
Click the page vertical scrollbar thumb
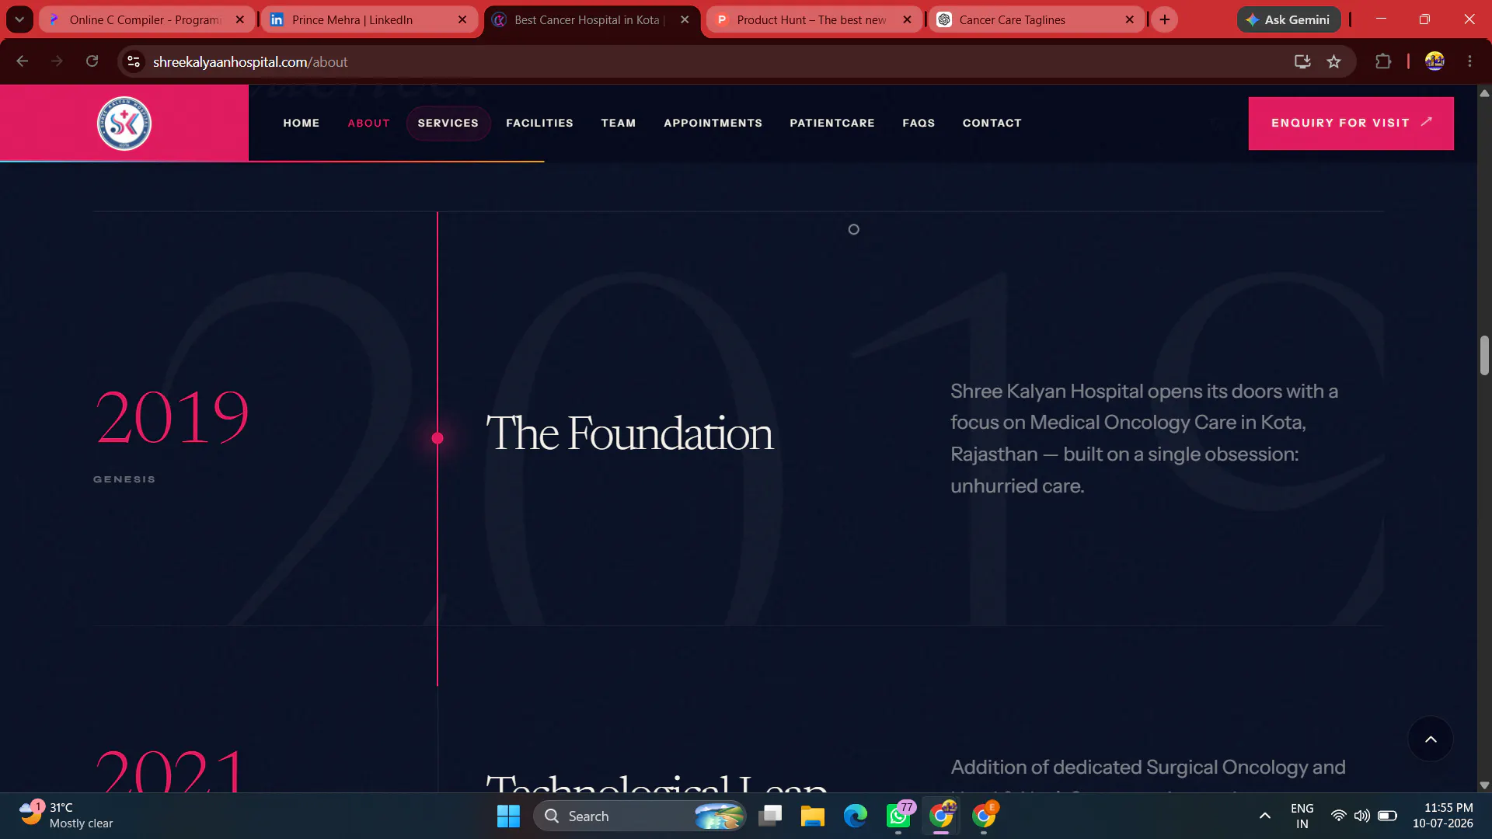[1484, 355]
